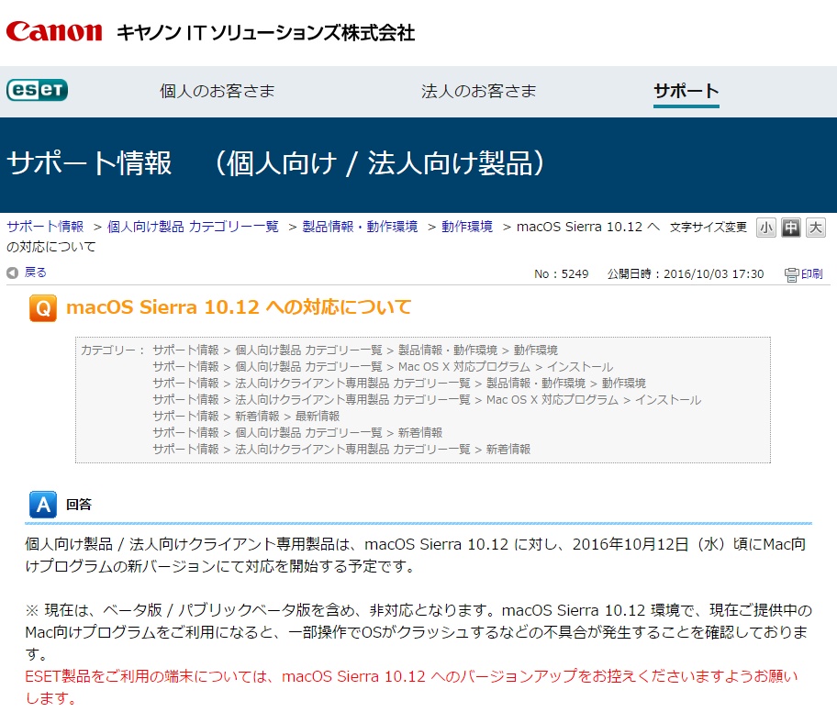Click the blue A answer icon
This screenshot has width=837, height=712.
point(43,505)
